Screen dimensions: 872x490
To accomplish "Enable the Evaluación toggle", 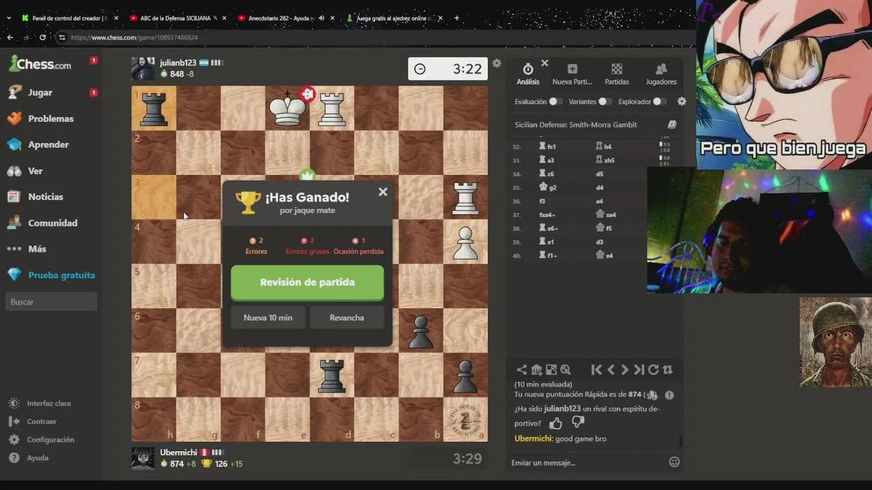I will 555,101.
